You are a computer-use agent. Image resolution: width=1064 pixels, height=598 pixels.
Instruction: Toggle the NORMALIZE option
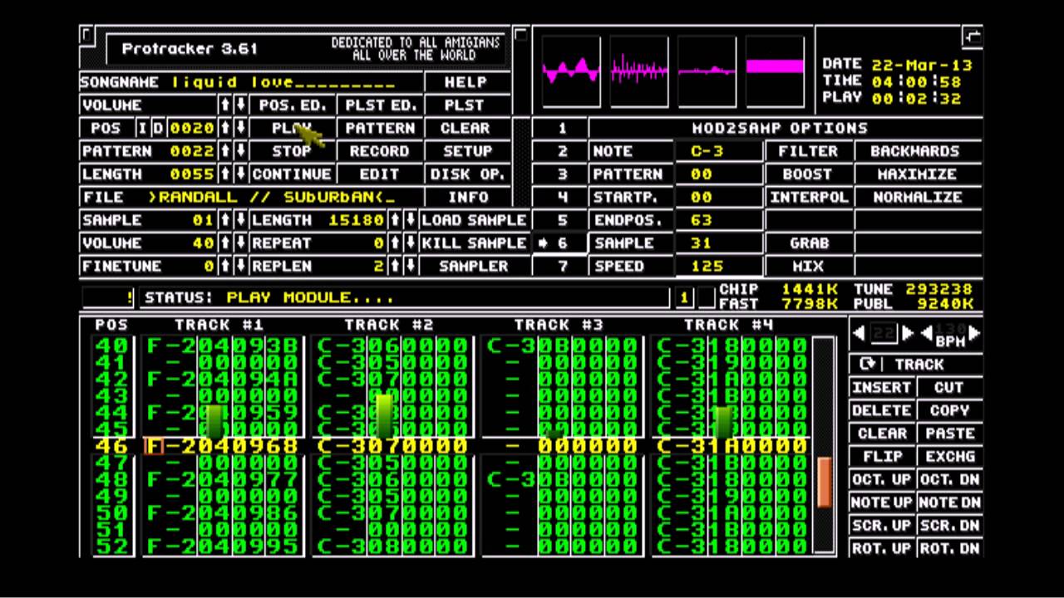(x=918, y=198)
